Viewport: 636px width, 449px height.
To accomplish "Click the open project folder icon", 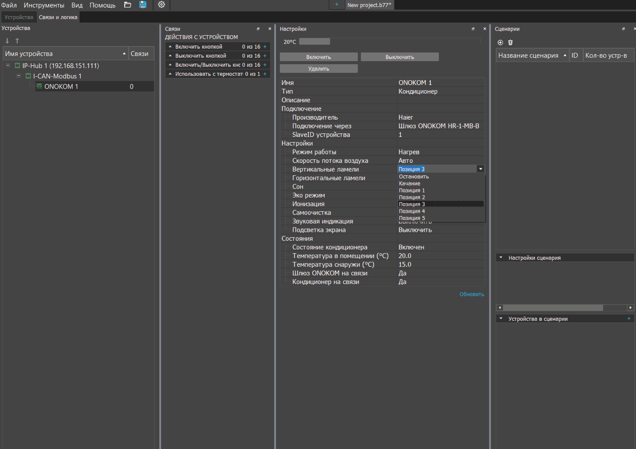I will click(127, 5).
